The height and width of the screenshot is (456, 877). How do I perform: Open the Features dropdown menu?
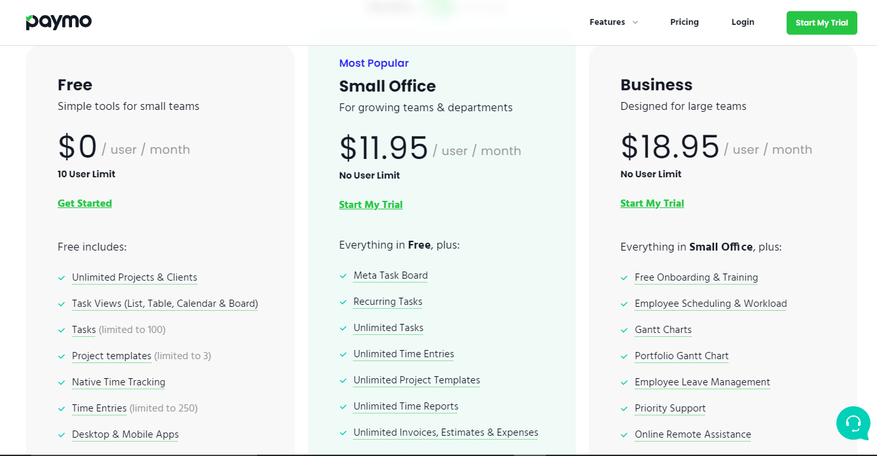pos(614,22)
